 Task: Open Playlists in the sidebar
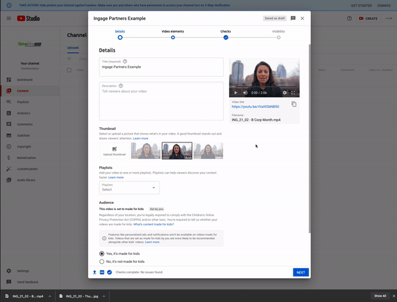[30, 102]
